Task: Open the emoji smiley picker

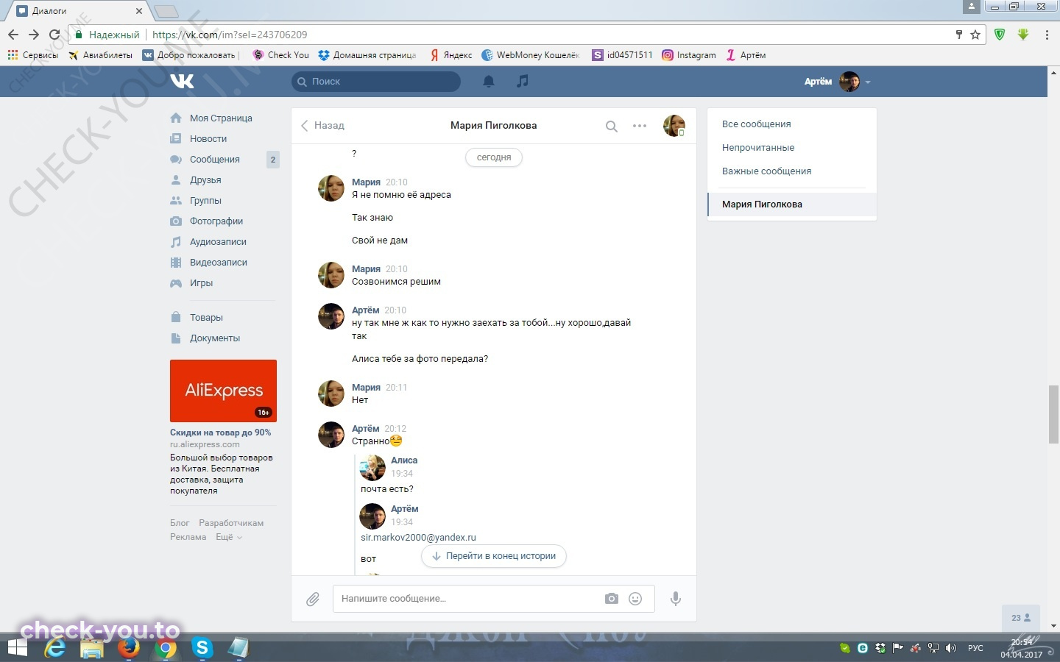Action: pos(635,599)
